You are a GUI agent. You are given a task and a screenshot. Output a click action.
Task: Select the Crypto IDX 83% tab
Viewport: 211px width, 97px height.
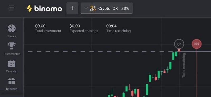(107, 8)
